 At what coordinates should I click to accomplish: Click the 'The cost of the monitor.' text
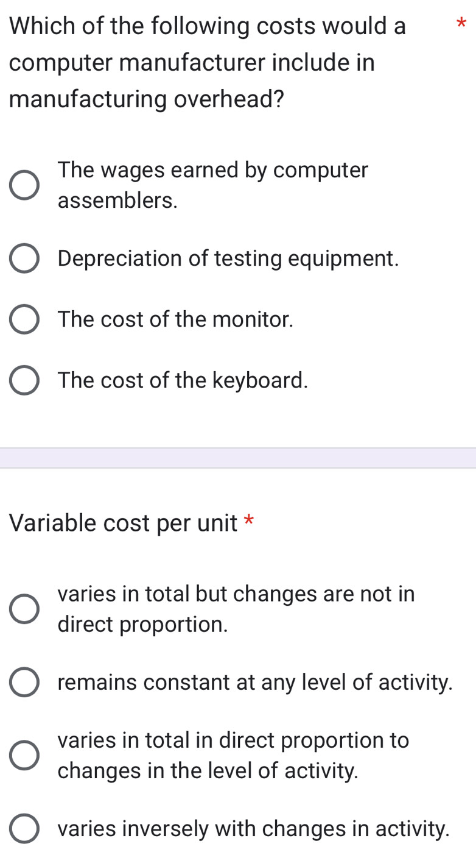176,319
